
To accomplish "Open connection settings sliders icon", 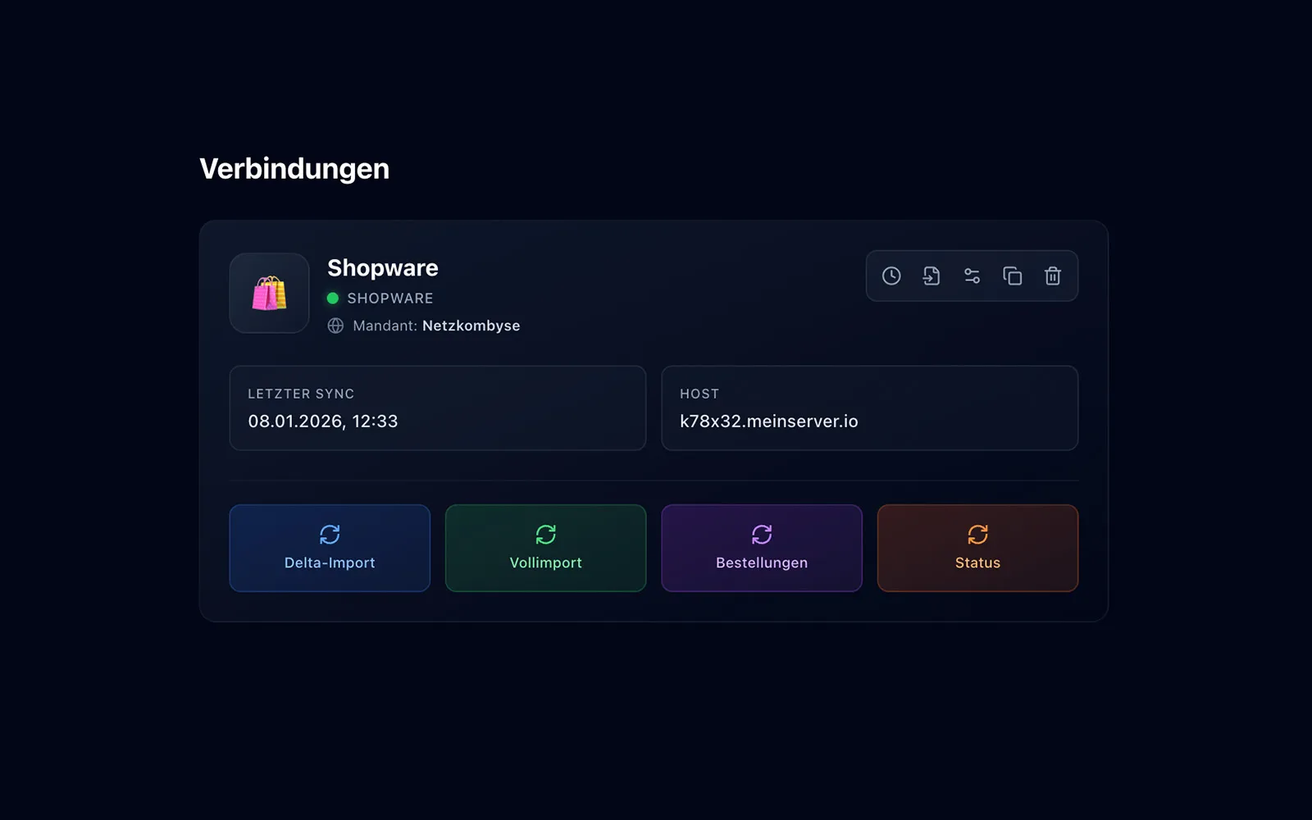I will 972,276.
